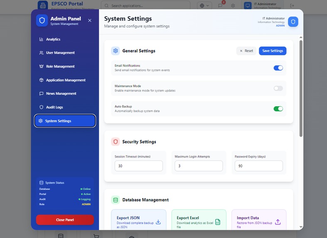Click the System Status database icon
The width and height of the screenshot is (327, 238).
pyautogui.click(x=41, y=183)
